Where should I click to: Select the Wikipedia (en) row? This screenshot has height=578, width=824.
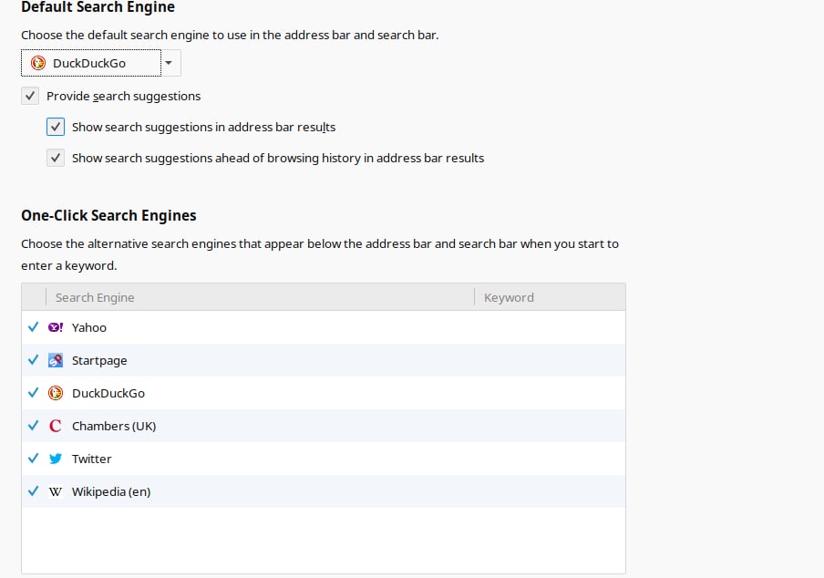pos(324,491)
